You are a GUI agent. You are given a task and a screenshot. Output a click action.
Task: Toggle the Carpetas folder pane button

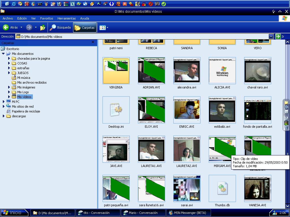click(85, 27)
